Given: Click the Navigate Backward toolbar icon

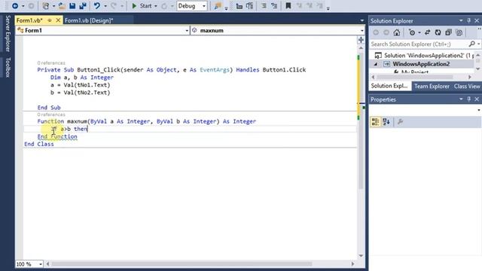Looking at the screenshot, I should [15, 6].
